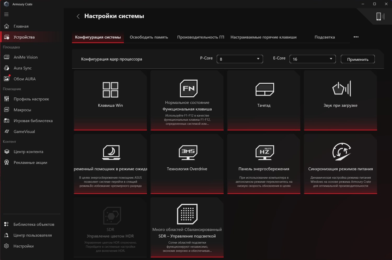The height and width of the screenshot is (260, 392).
Task: Click the SDR Управление подсветкой tile
Action: pyautogui.click(x=187, y=227)
